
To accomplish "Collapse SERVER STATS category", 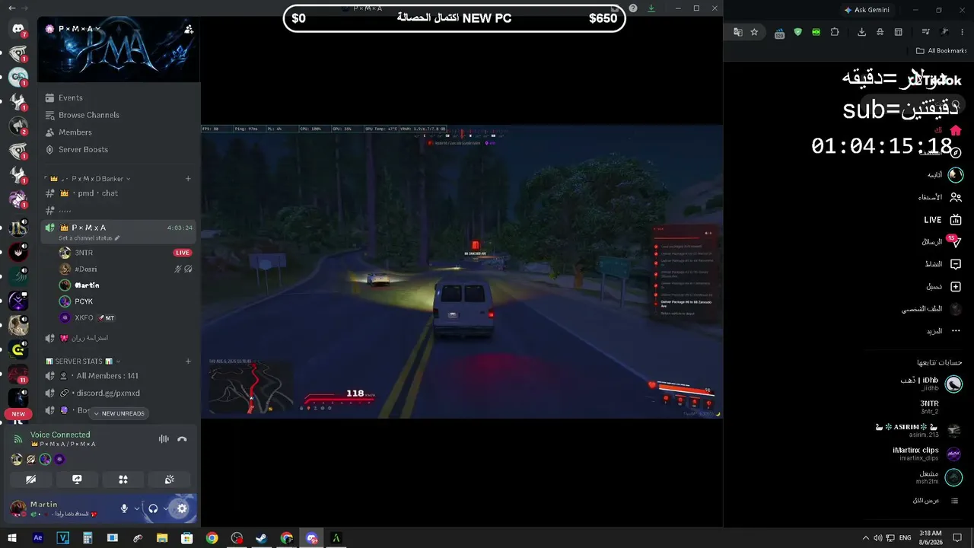I will tap(84, 362).
